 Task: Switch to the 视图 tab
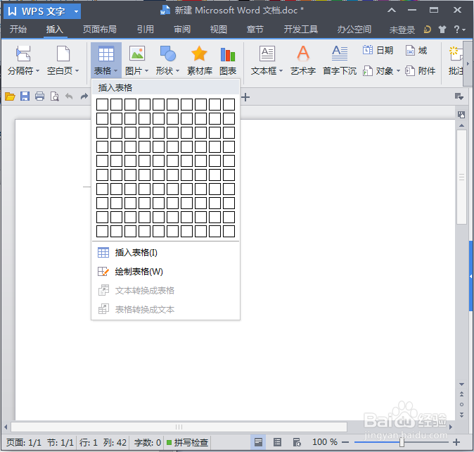pos(219,30)
